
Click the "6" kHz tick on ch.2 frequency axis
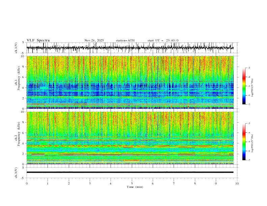(24, 133)
